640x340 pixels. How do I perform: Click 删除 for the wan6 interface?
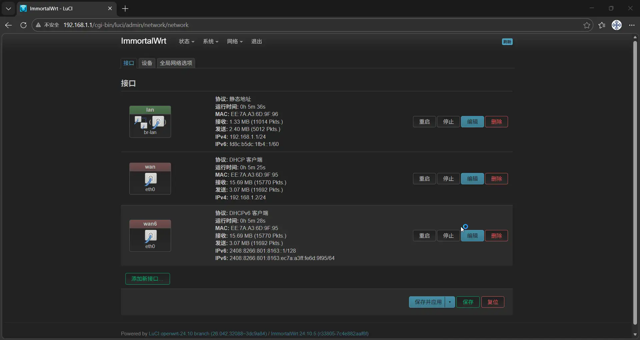click(496, 236)
